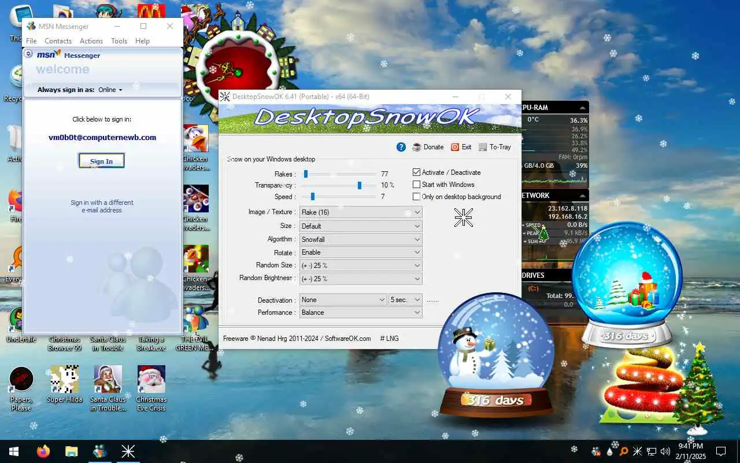
Task: Open the 5 sec. dropdown
Action: tap(405, 300)
